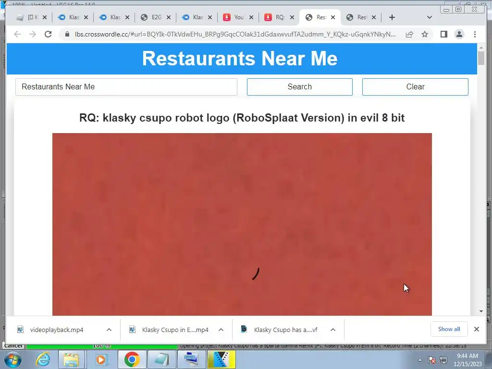
Task: Expand options for Klasky Csupo has a....vf
Action: pyautogui.click(x=333, y=330)
